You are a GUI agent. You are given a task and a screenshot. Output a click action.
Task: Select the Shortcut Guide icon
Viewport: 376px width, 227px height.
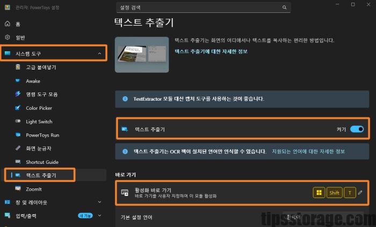[x=18, y=162]
